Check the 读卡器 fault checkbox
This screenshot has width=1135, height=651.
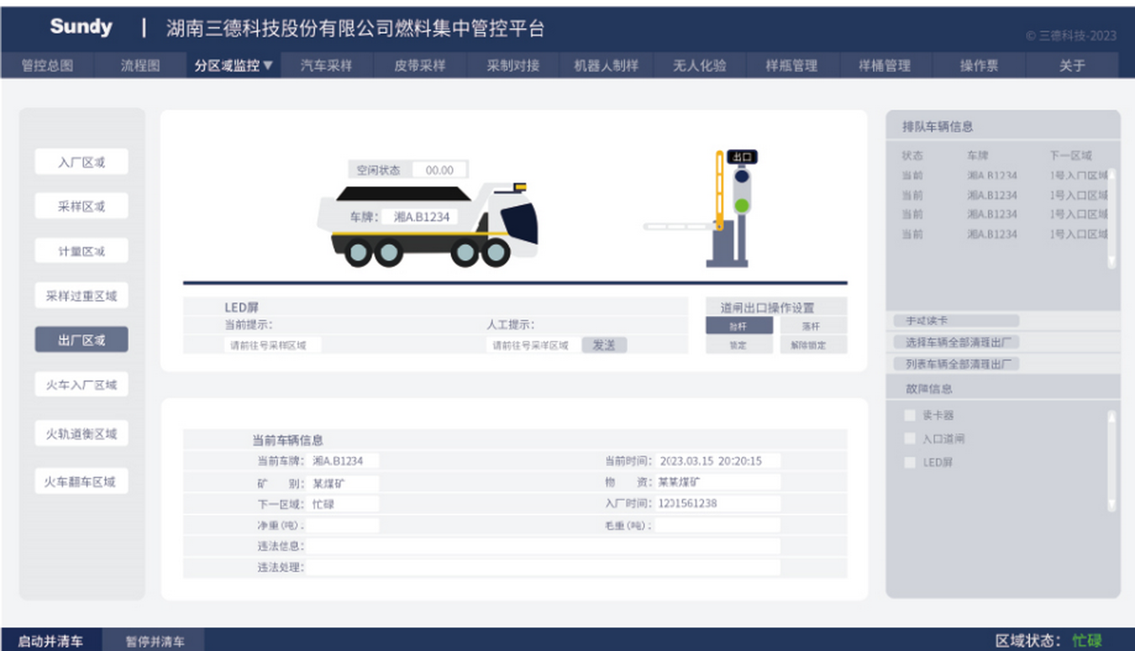910,416
